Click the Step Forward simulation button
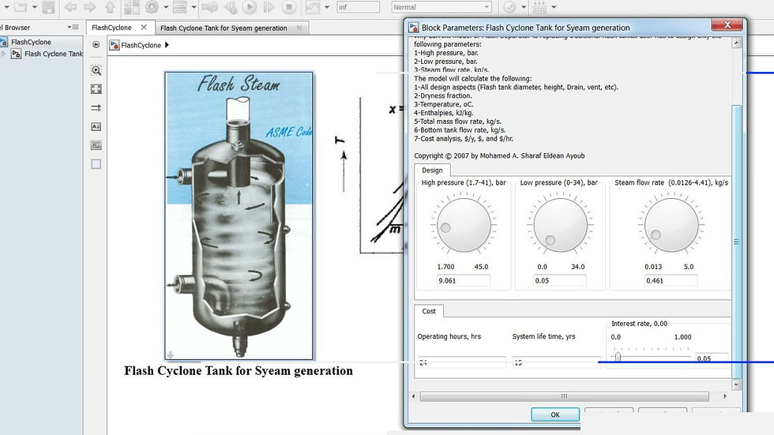Image resolution: width=774 pixels, height=435 pixels. 269,7
